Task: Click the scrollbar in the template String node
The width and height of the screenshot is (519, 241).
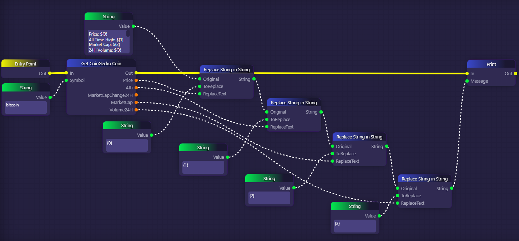Action: [128, 33]
